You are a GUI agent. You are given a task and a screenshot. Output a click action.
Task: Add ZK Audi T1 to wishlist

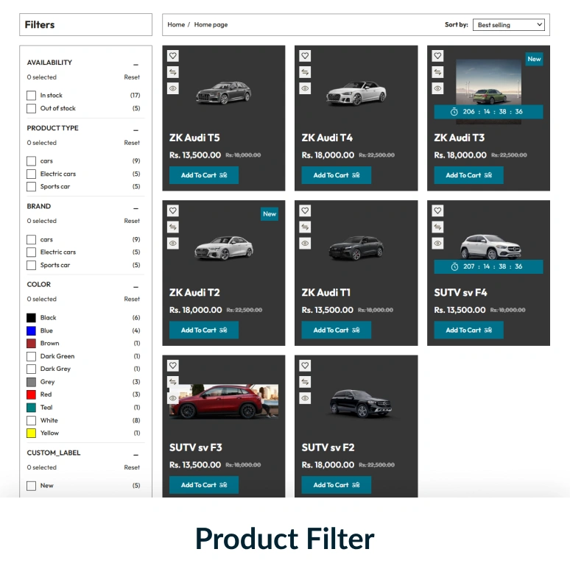[305, 210]
